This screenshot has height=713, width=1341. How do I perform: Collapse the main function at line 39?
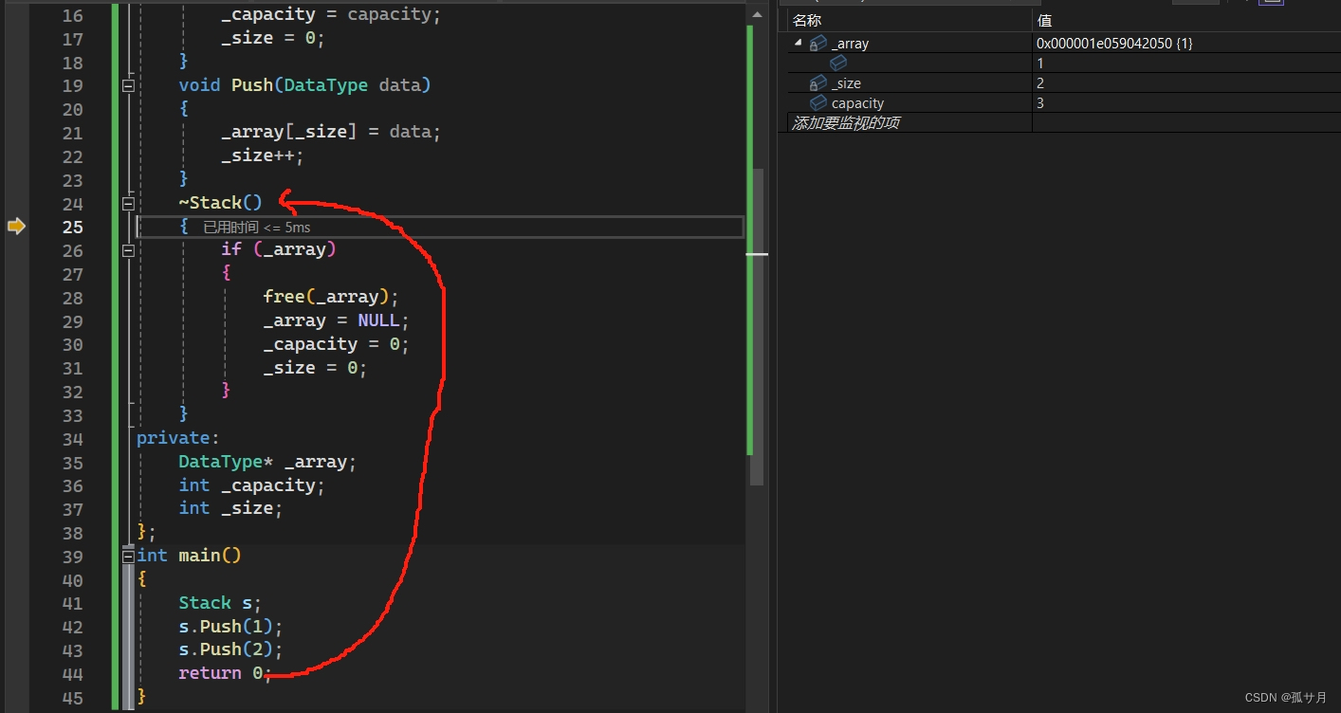pos(128,556)
